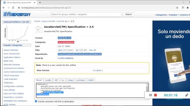Image resolution: width=190 pixels, height=106 pixels.
Task: Open the AdobePublic repository badge
Action: coord(71,54)
